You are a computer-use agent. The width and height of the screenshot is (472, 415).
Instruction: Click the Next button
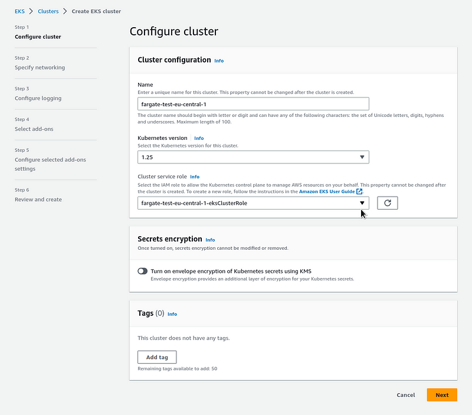(x=442, y=395)
